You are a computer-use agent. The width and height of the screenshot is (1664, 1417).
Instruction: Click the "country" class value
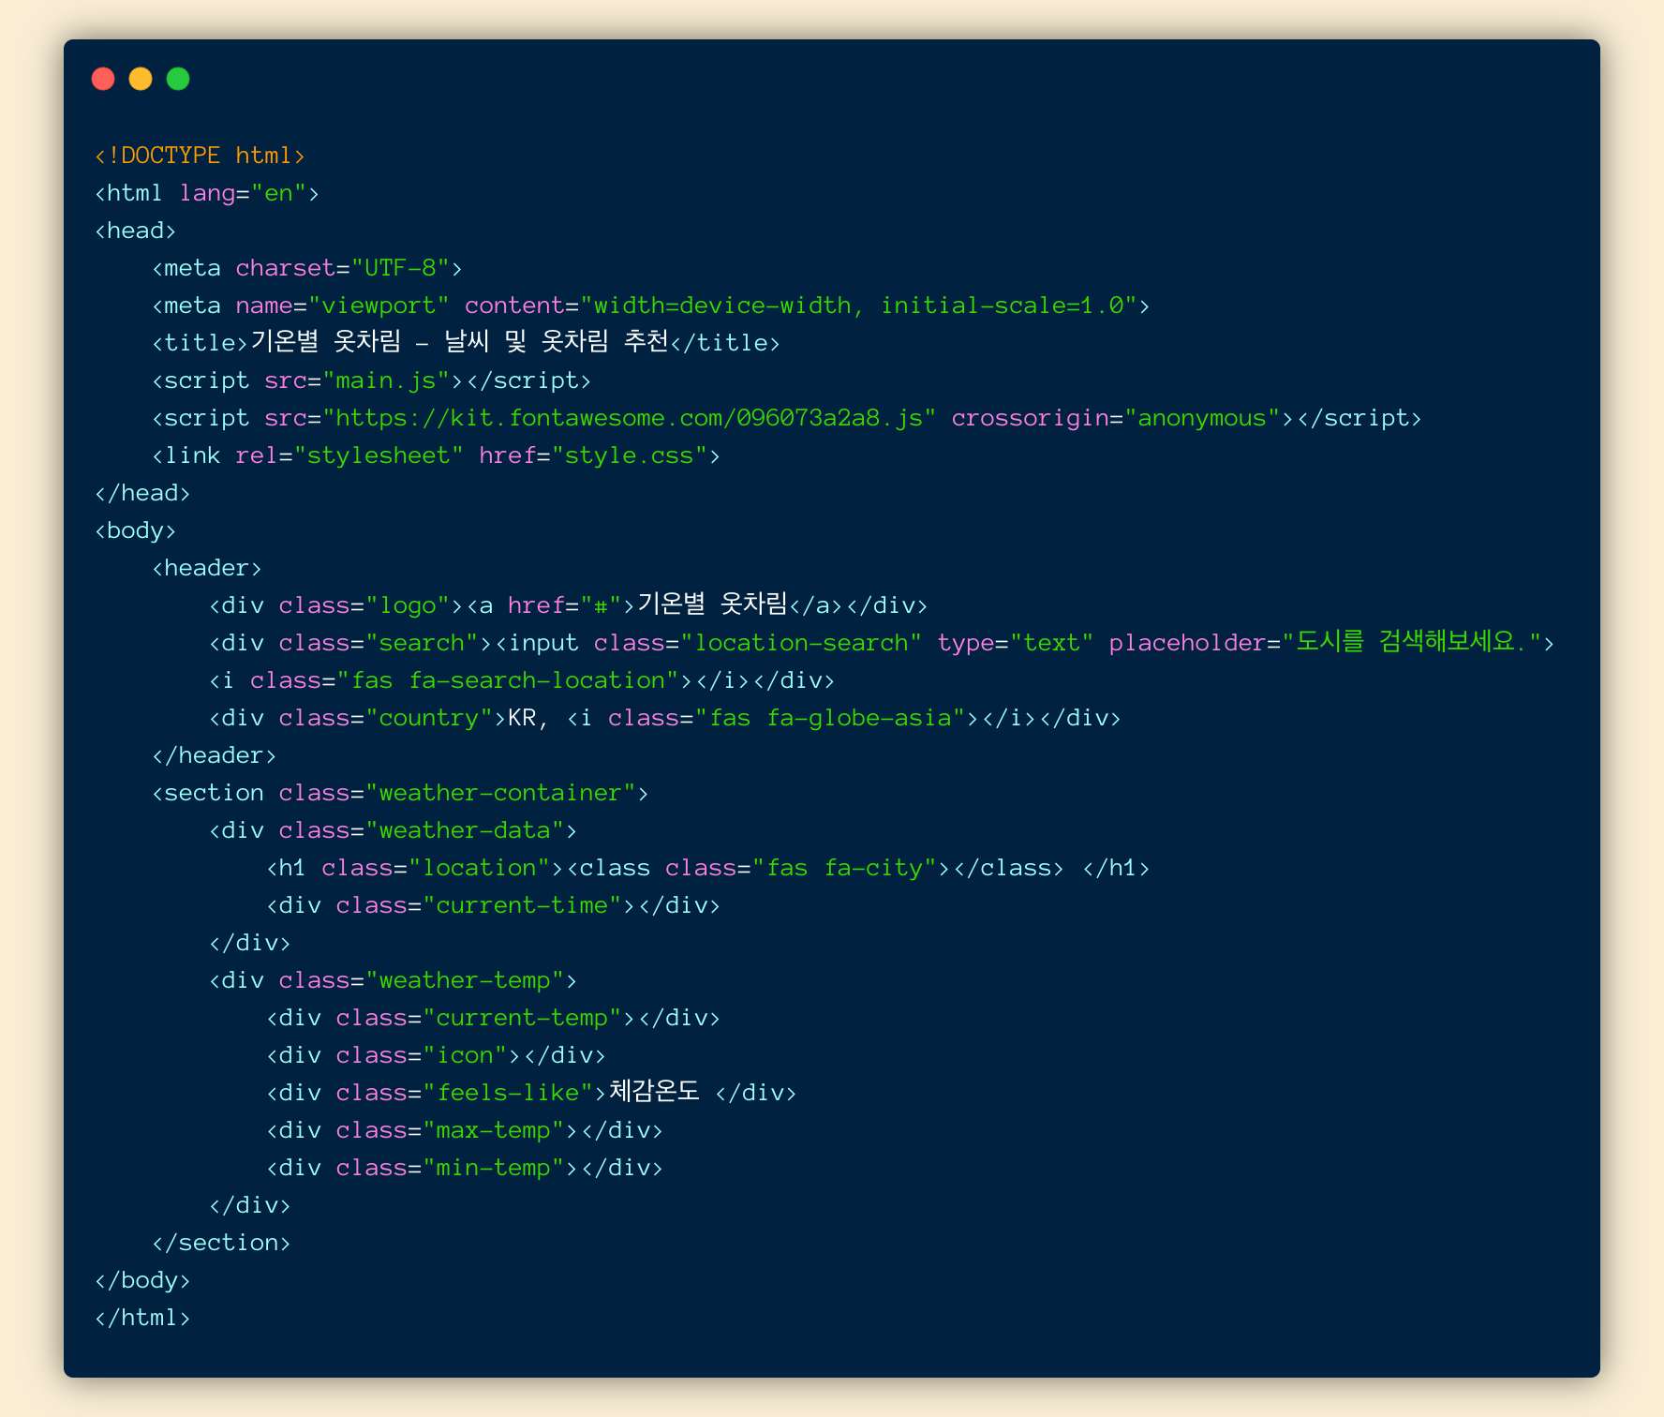tap(430, 718)
